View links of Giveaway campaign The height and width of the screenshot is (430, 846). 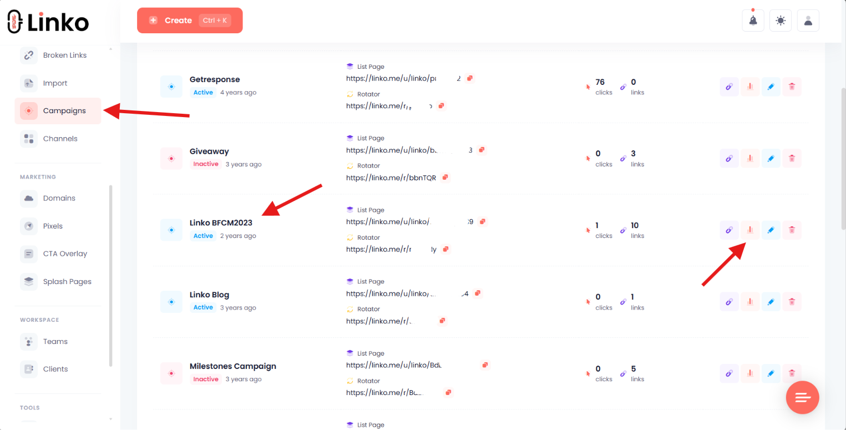tap(729, 158)
